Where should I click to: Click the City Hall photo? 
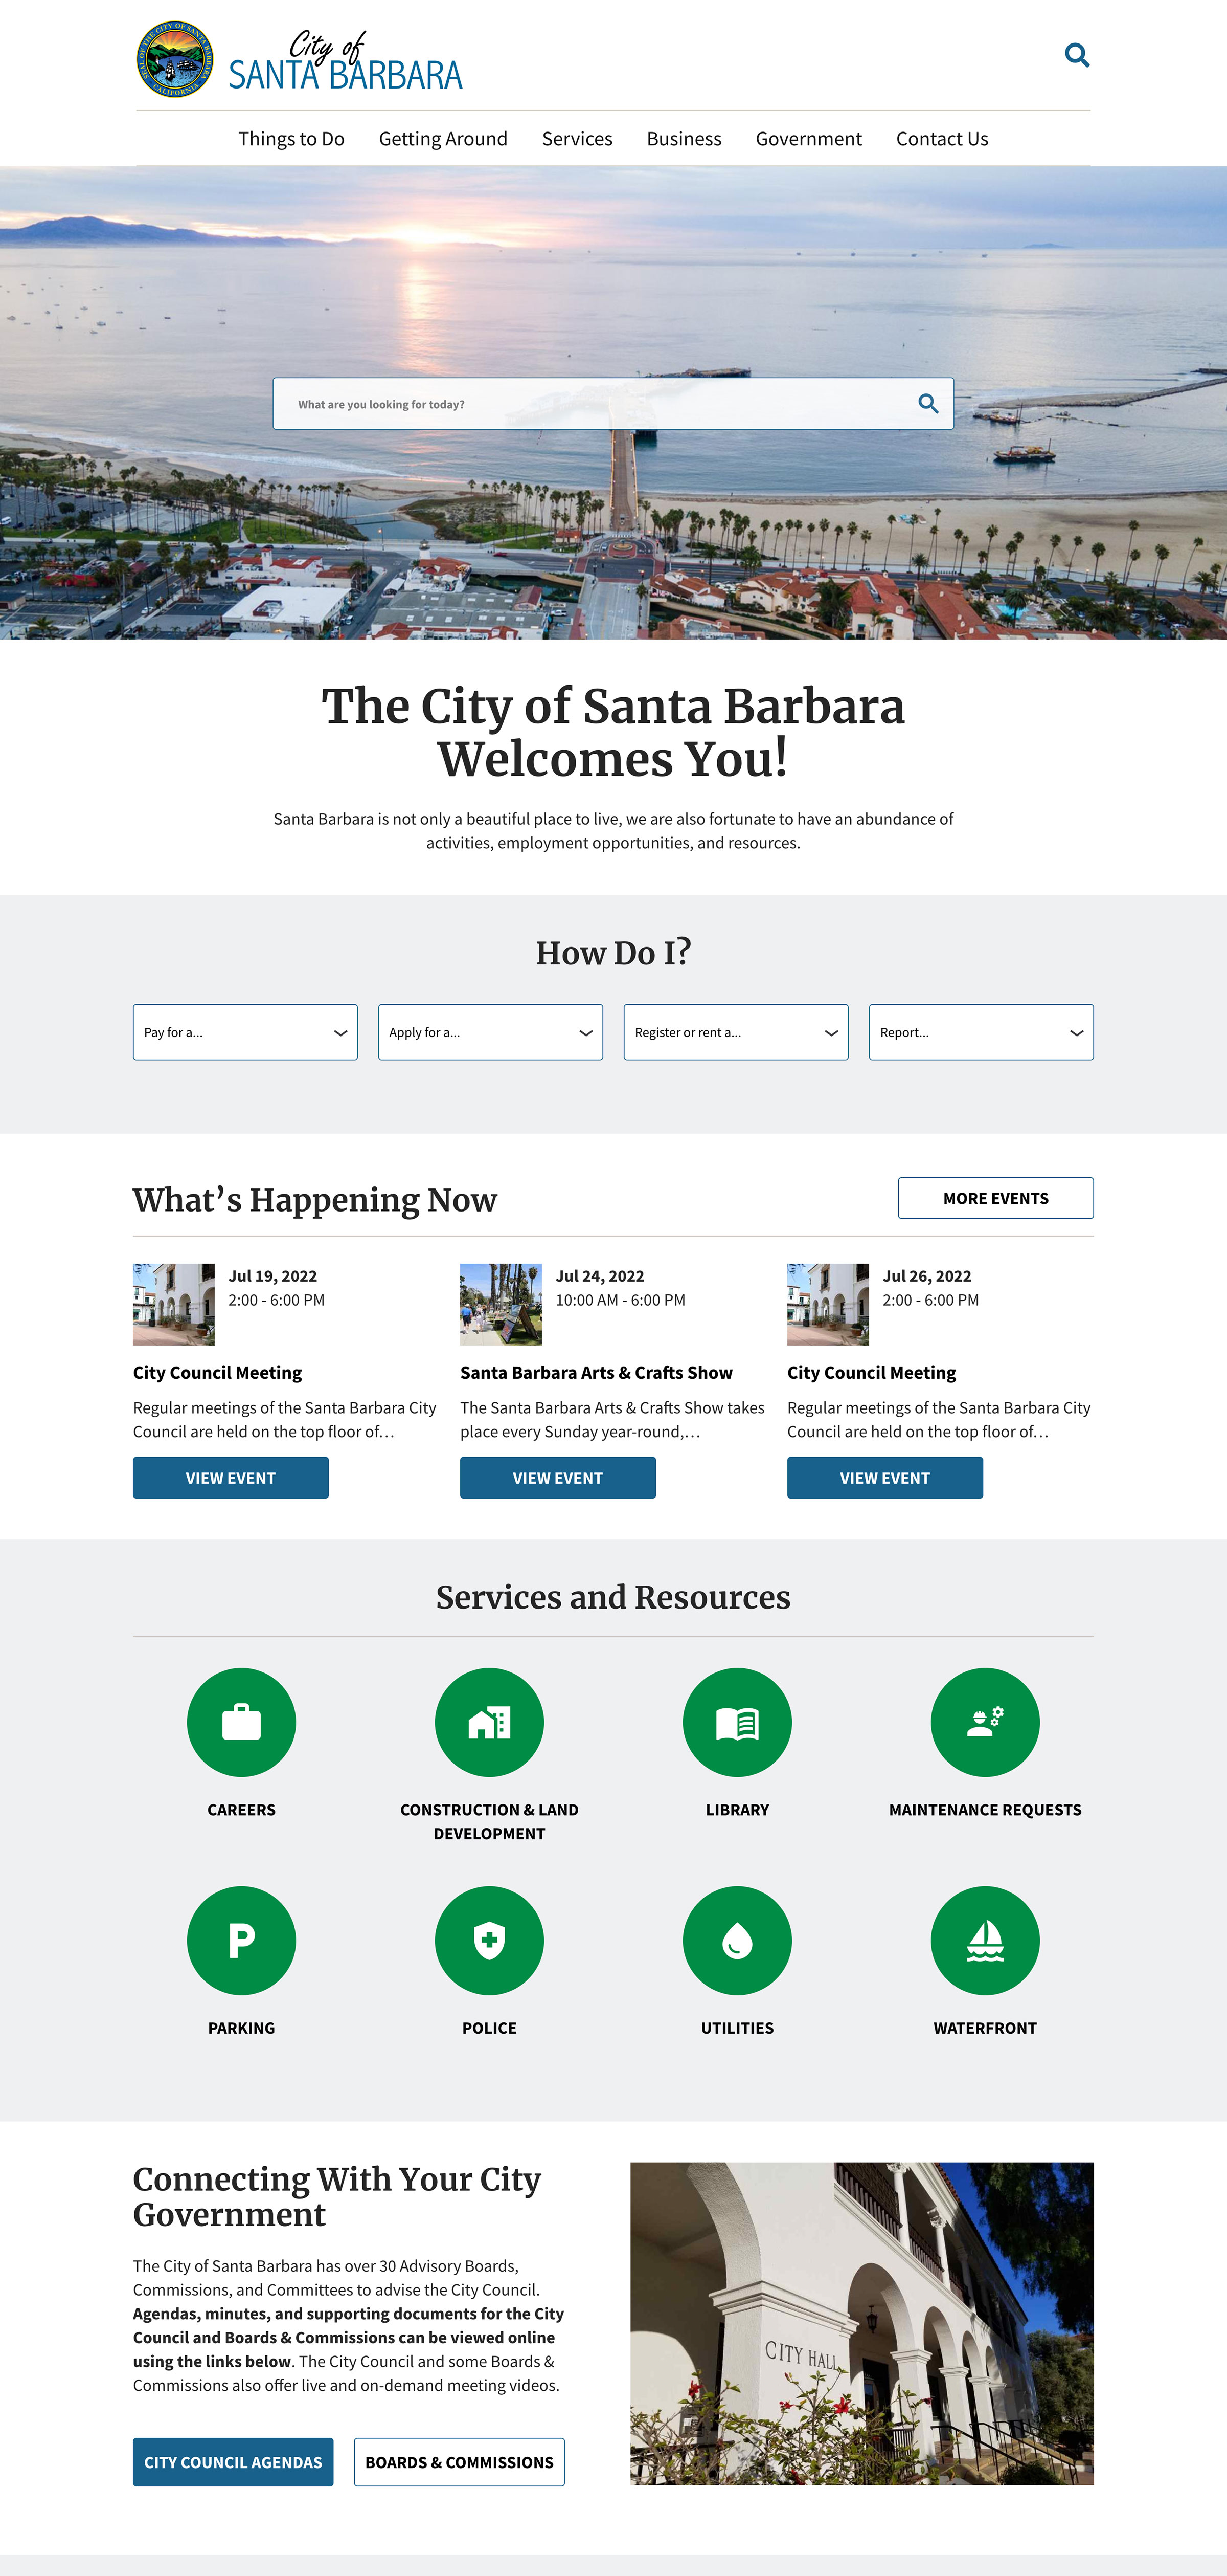[862, 2324]
